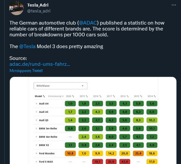Sort by the 2018 column arrows
This screenshot has width=181, height=164.
(101, 96)
